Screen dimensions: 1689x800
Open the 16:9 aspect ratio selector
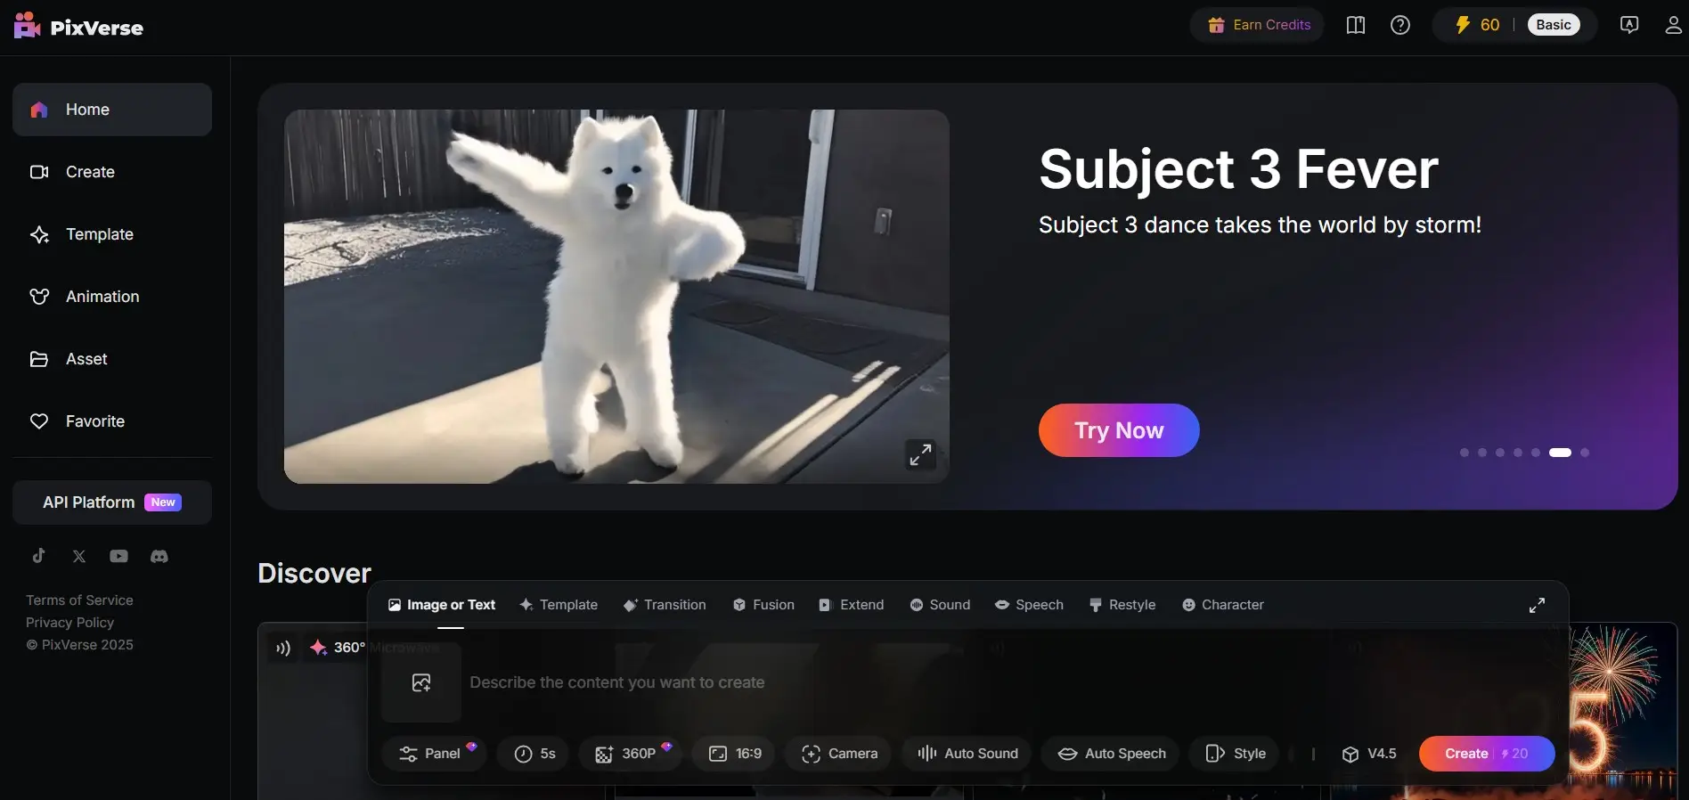(x=735, y=754)
